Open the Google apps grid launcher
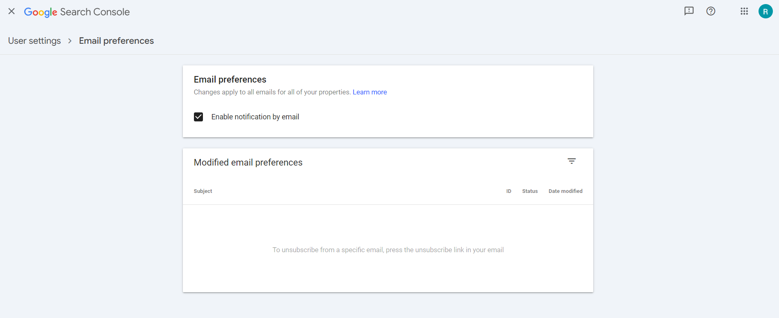779x318 pixels. (744, 11)
